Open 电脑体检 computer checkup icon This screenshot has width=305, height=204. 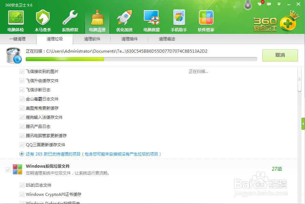point(16,21)
